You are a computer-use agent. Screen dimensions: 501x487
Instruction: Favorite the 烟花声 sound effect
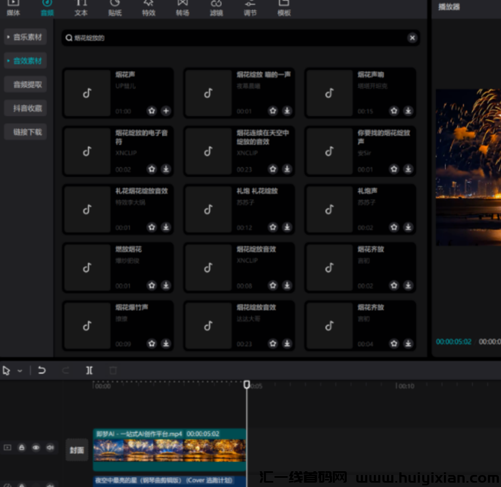[152, 111]
